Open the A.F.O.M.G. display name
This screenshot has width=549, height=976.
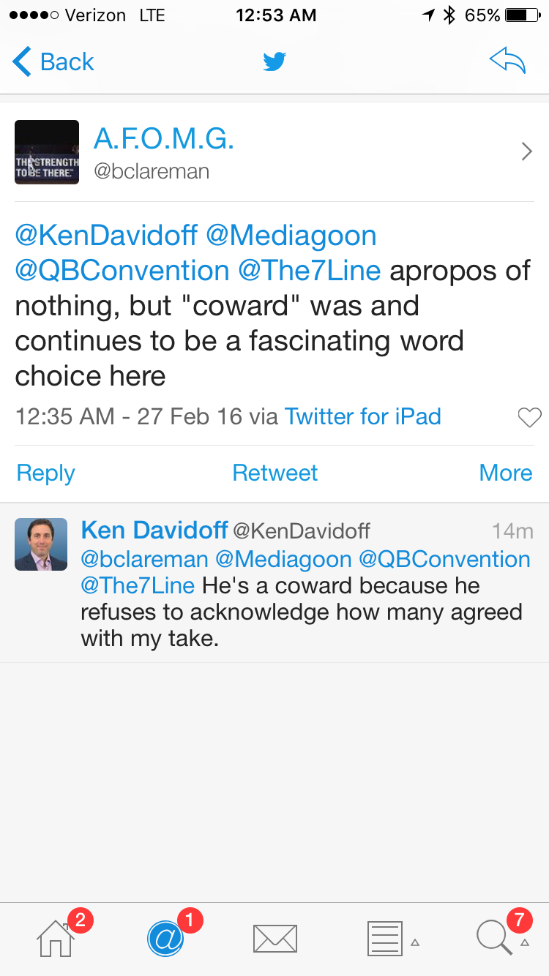point(164,139)
